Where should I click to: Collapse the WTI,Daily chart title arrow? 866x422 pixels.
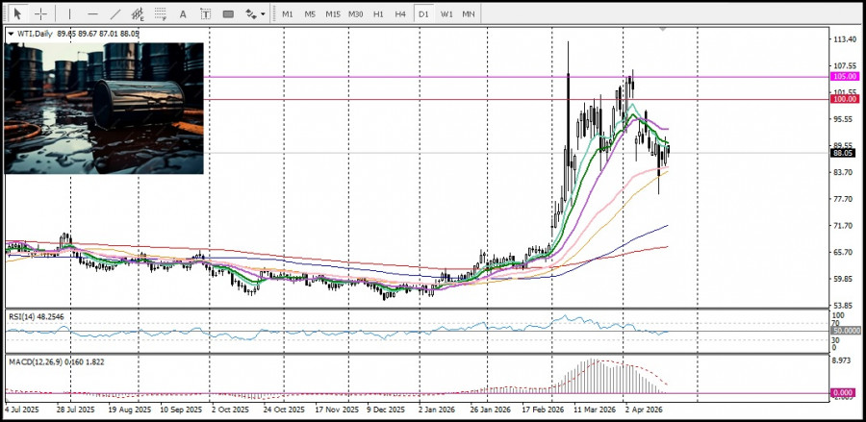(x=11, y=34)
